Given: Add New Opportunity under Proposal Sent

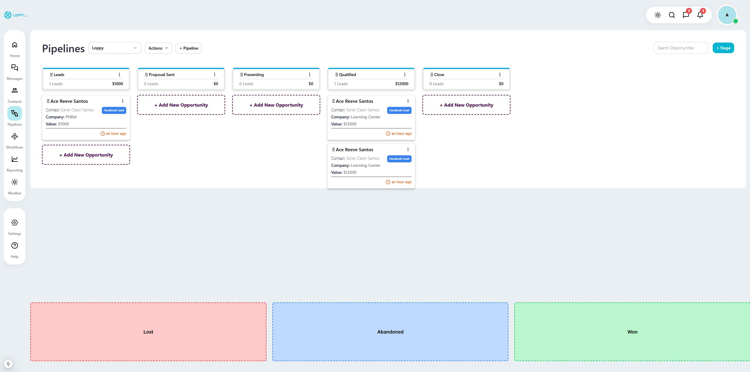Looking at the screenshot, I should pos(181,105).
